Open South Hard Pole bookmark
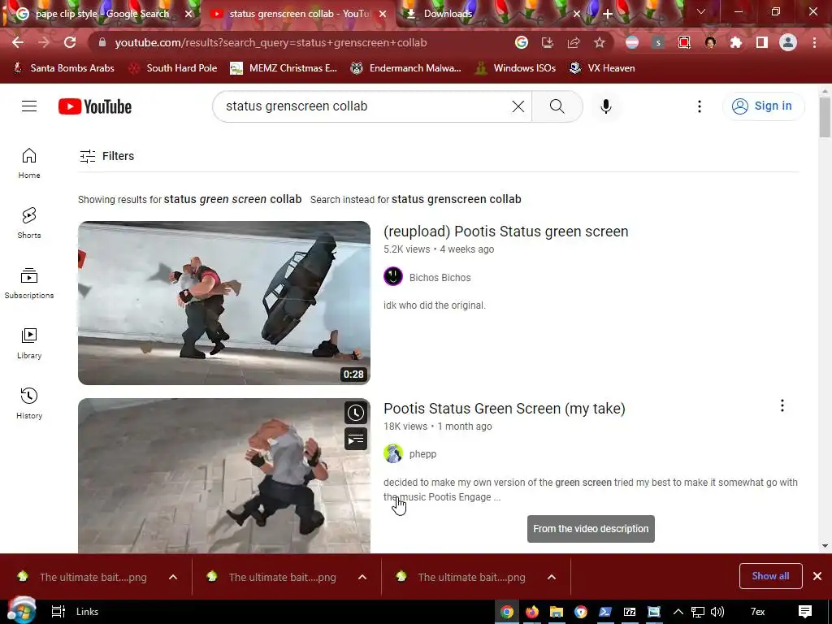Screen dimensions: 832x624 173,68
